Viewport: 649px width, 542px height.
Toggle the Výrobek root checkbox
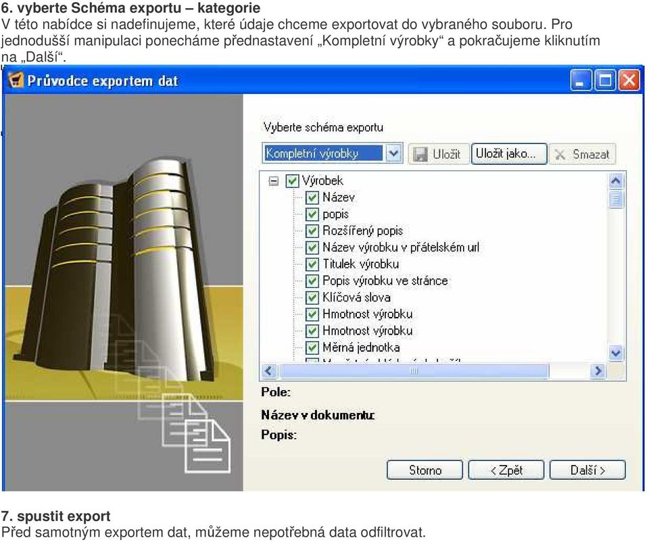pos(292,181)
